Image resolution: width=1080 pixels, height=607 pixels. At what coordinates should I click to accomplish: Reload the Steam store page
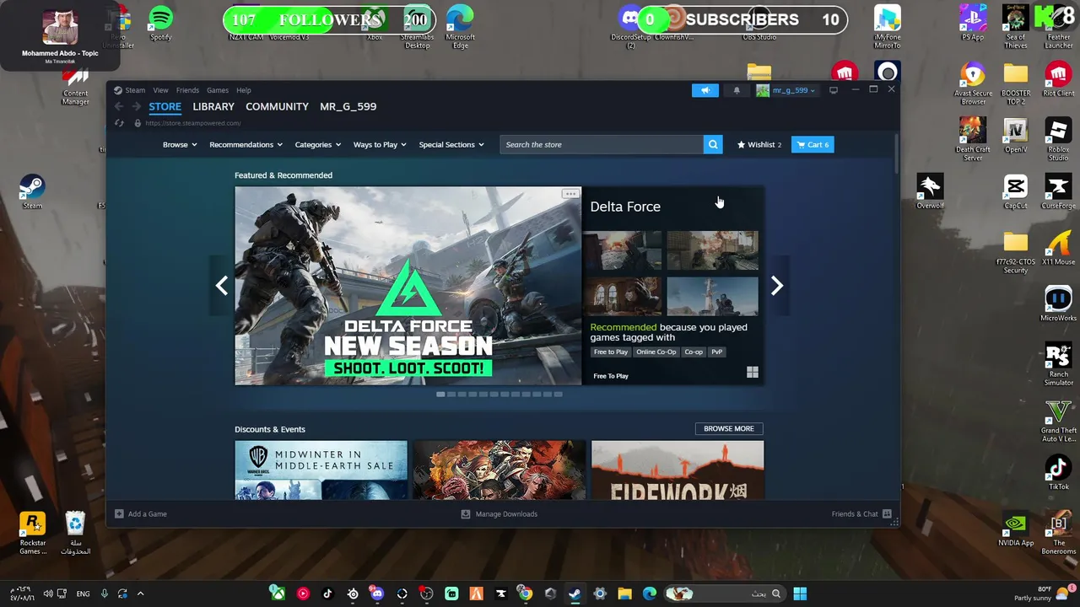pyautogui.click(x=119, y=123)
